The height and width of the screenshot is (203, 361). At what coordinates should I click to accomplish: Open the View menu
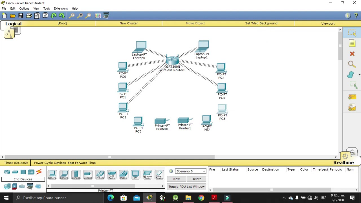(x=36, y=8)
